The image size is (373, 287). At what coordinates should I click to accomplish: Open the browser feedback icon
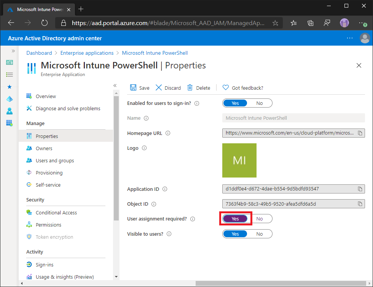(327, 23)
